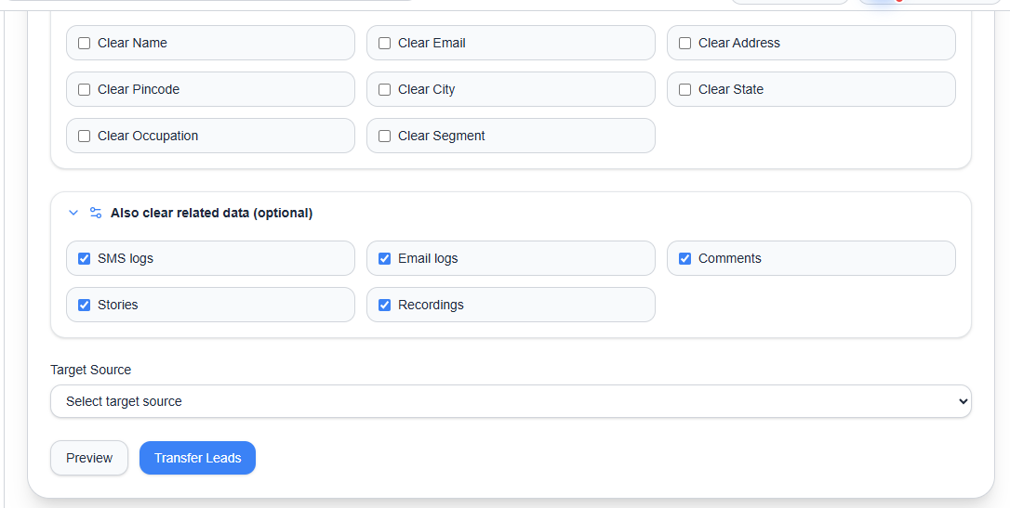This screenshot has width=1010, height=508.
Task: Uncheck the Comments checkbox
Action: pos(685,258)
